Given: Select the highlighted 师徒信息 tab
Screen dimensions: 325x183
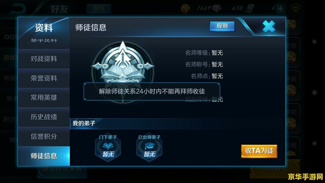Looking at the screenshot, I should (44, 156).
